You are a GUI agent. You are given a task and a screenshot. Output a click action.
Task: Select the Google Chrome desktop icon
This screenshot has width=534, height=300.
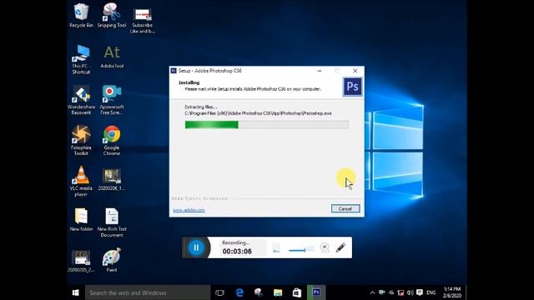point(112,141)
